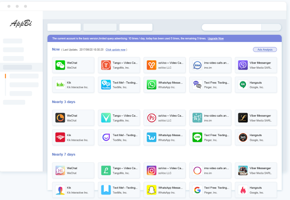This screenshot has height=200, width=290.
Task: Click the 'Click update now' link
Action: pos(115,50)
